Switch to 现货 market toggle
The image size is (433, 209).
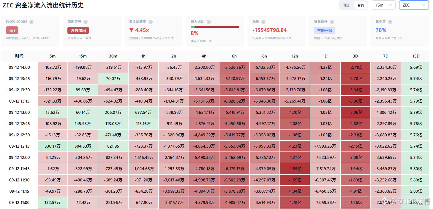(x=346, y=5)
